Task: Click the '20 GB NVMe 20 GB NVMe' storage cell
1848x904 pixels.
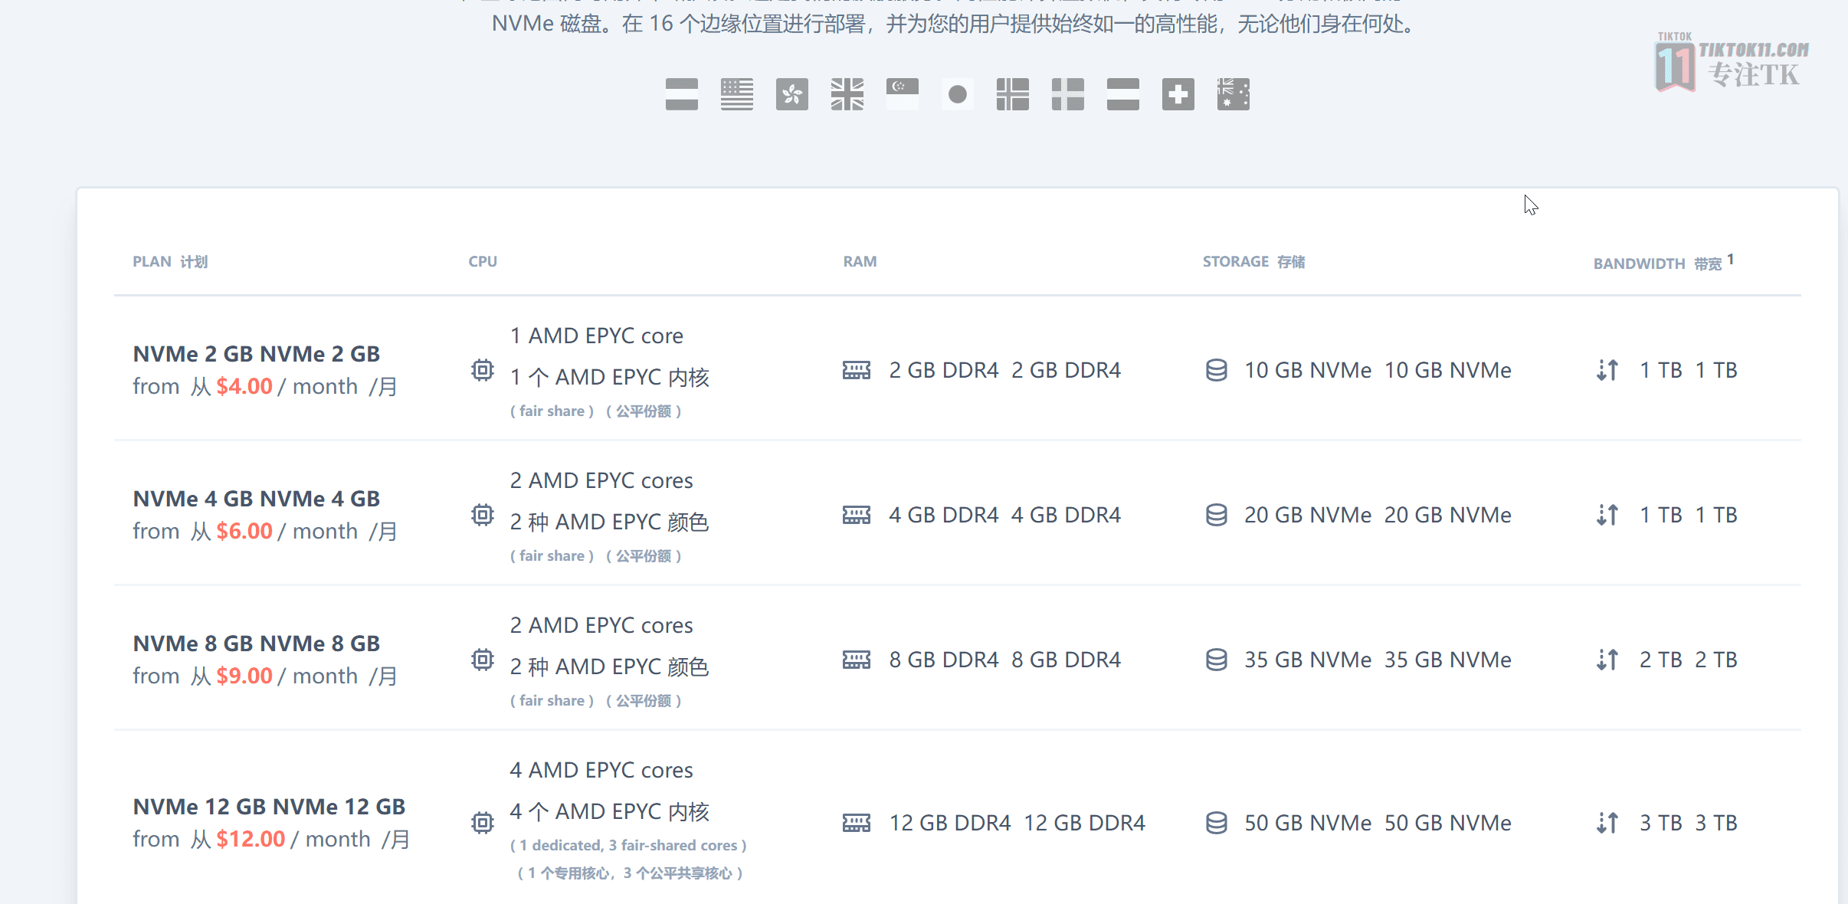Action: pos(1378,515)
